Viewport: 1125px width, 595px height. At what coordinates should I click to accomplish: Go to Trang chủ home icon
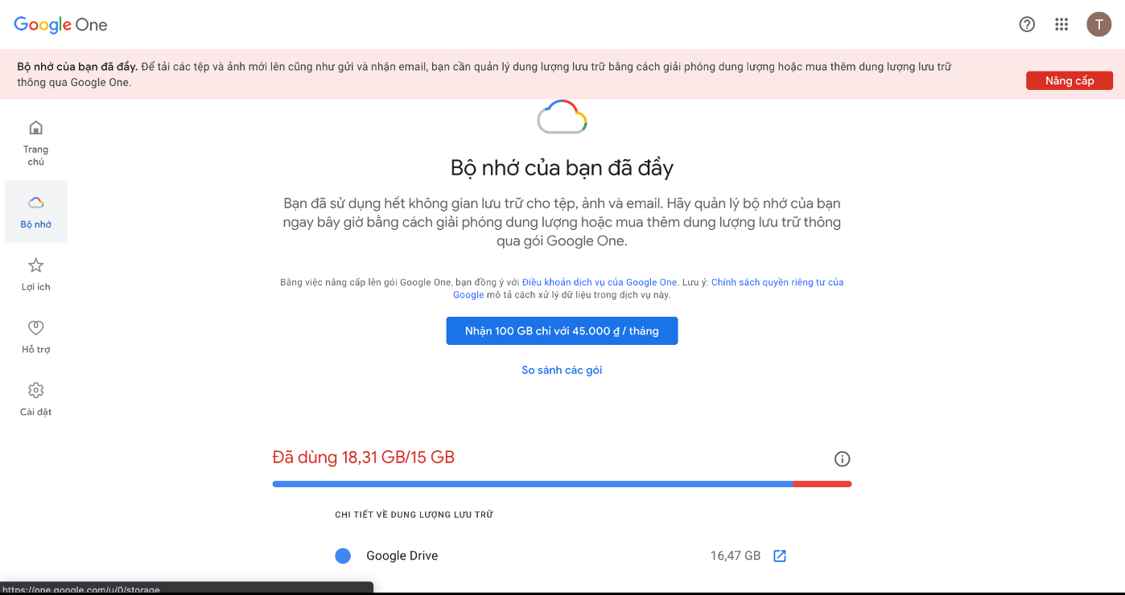(35, 128)
